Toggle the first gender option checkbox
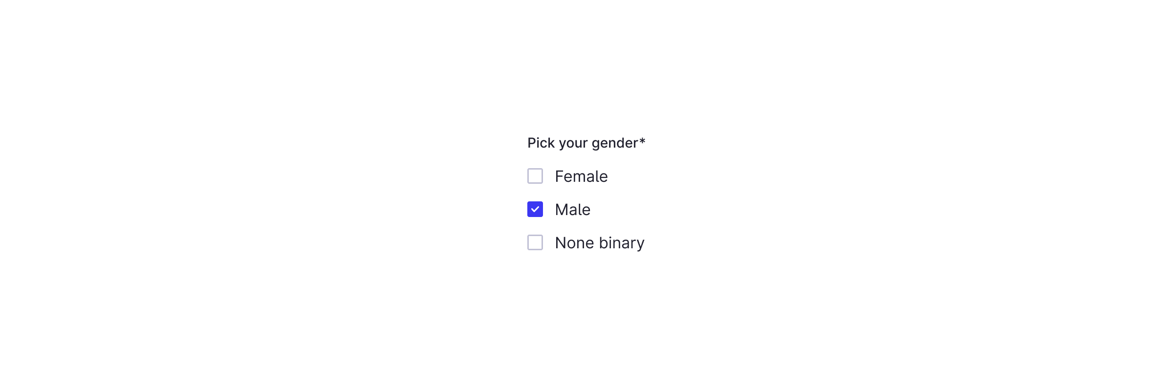This screenshot has height=391, width=1174. tap(535, 176)
